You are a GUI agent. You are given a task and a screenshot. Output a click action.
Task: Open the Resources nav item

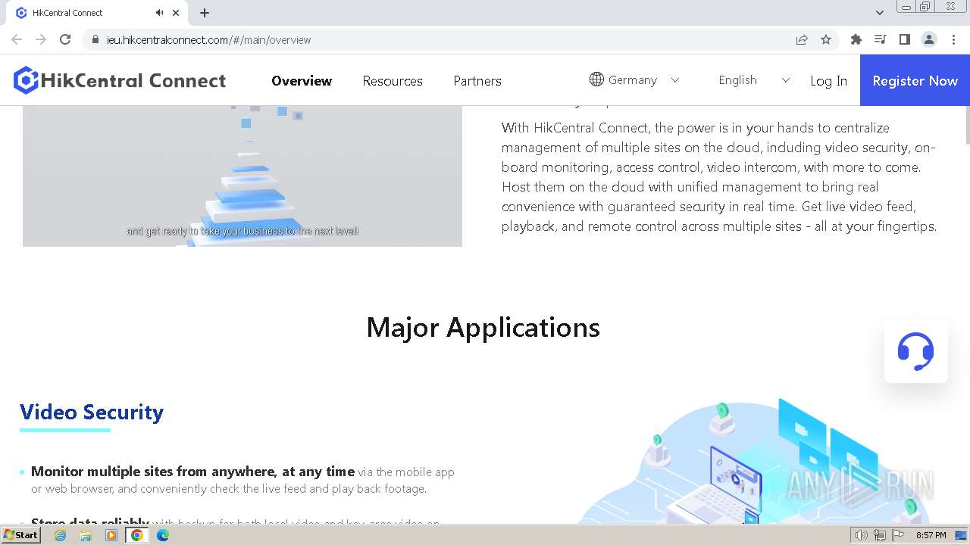[393, 81]
